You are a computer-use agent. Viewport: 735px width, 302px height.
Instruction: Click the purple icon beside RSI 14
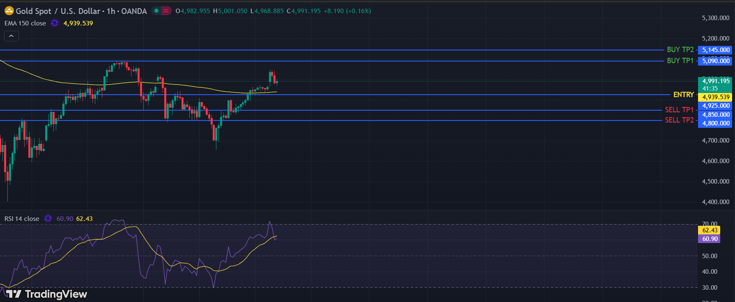48,219
